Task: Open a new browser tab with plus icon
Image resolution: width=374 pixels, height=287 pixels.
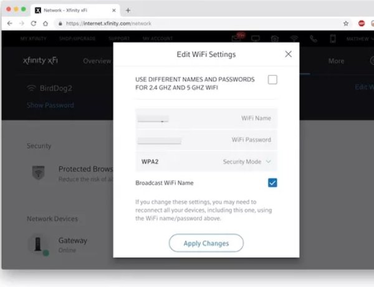Action: coord(128,10)
